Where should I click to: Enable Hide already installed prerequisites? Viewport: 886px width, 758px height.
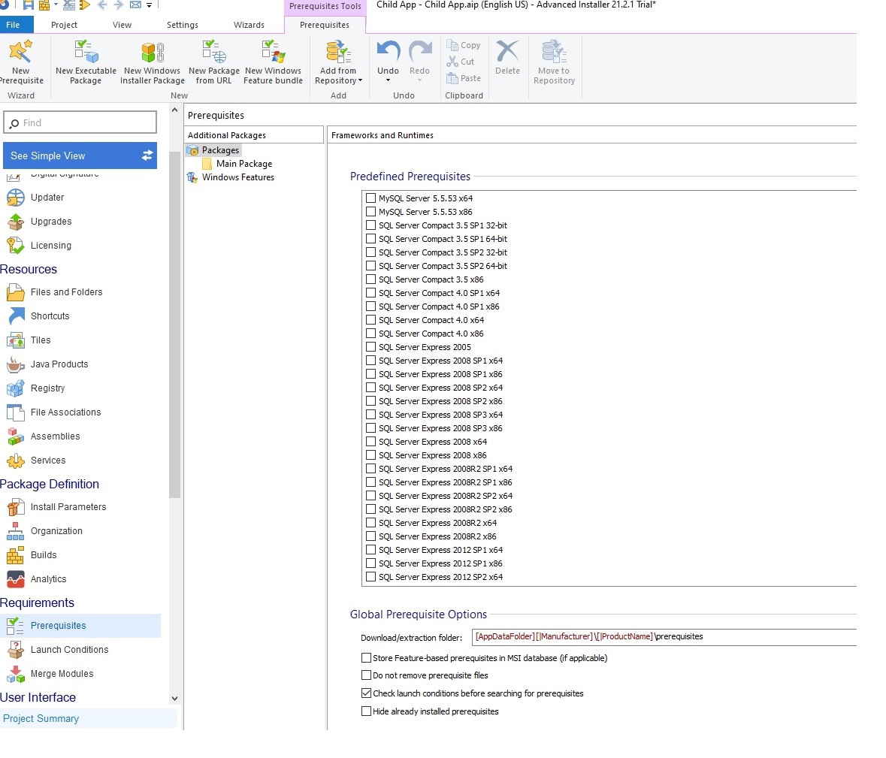[x=366, y=711]
